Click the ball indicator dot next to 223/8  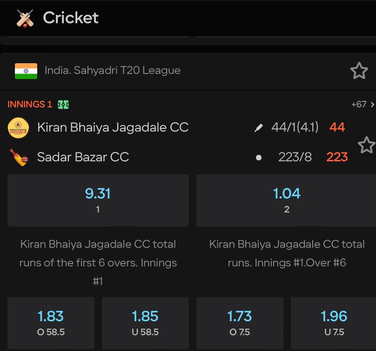(x=259, y=157)
